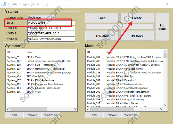Select System_166 EPLAN View row
This screenshot has height=124, width=173.
tap(42, 92)
